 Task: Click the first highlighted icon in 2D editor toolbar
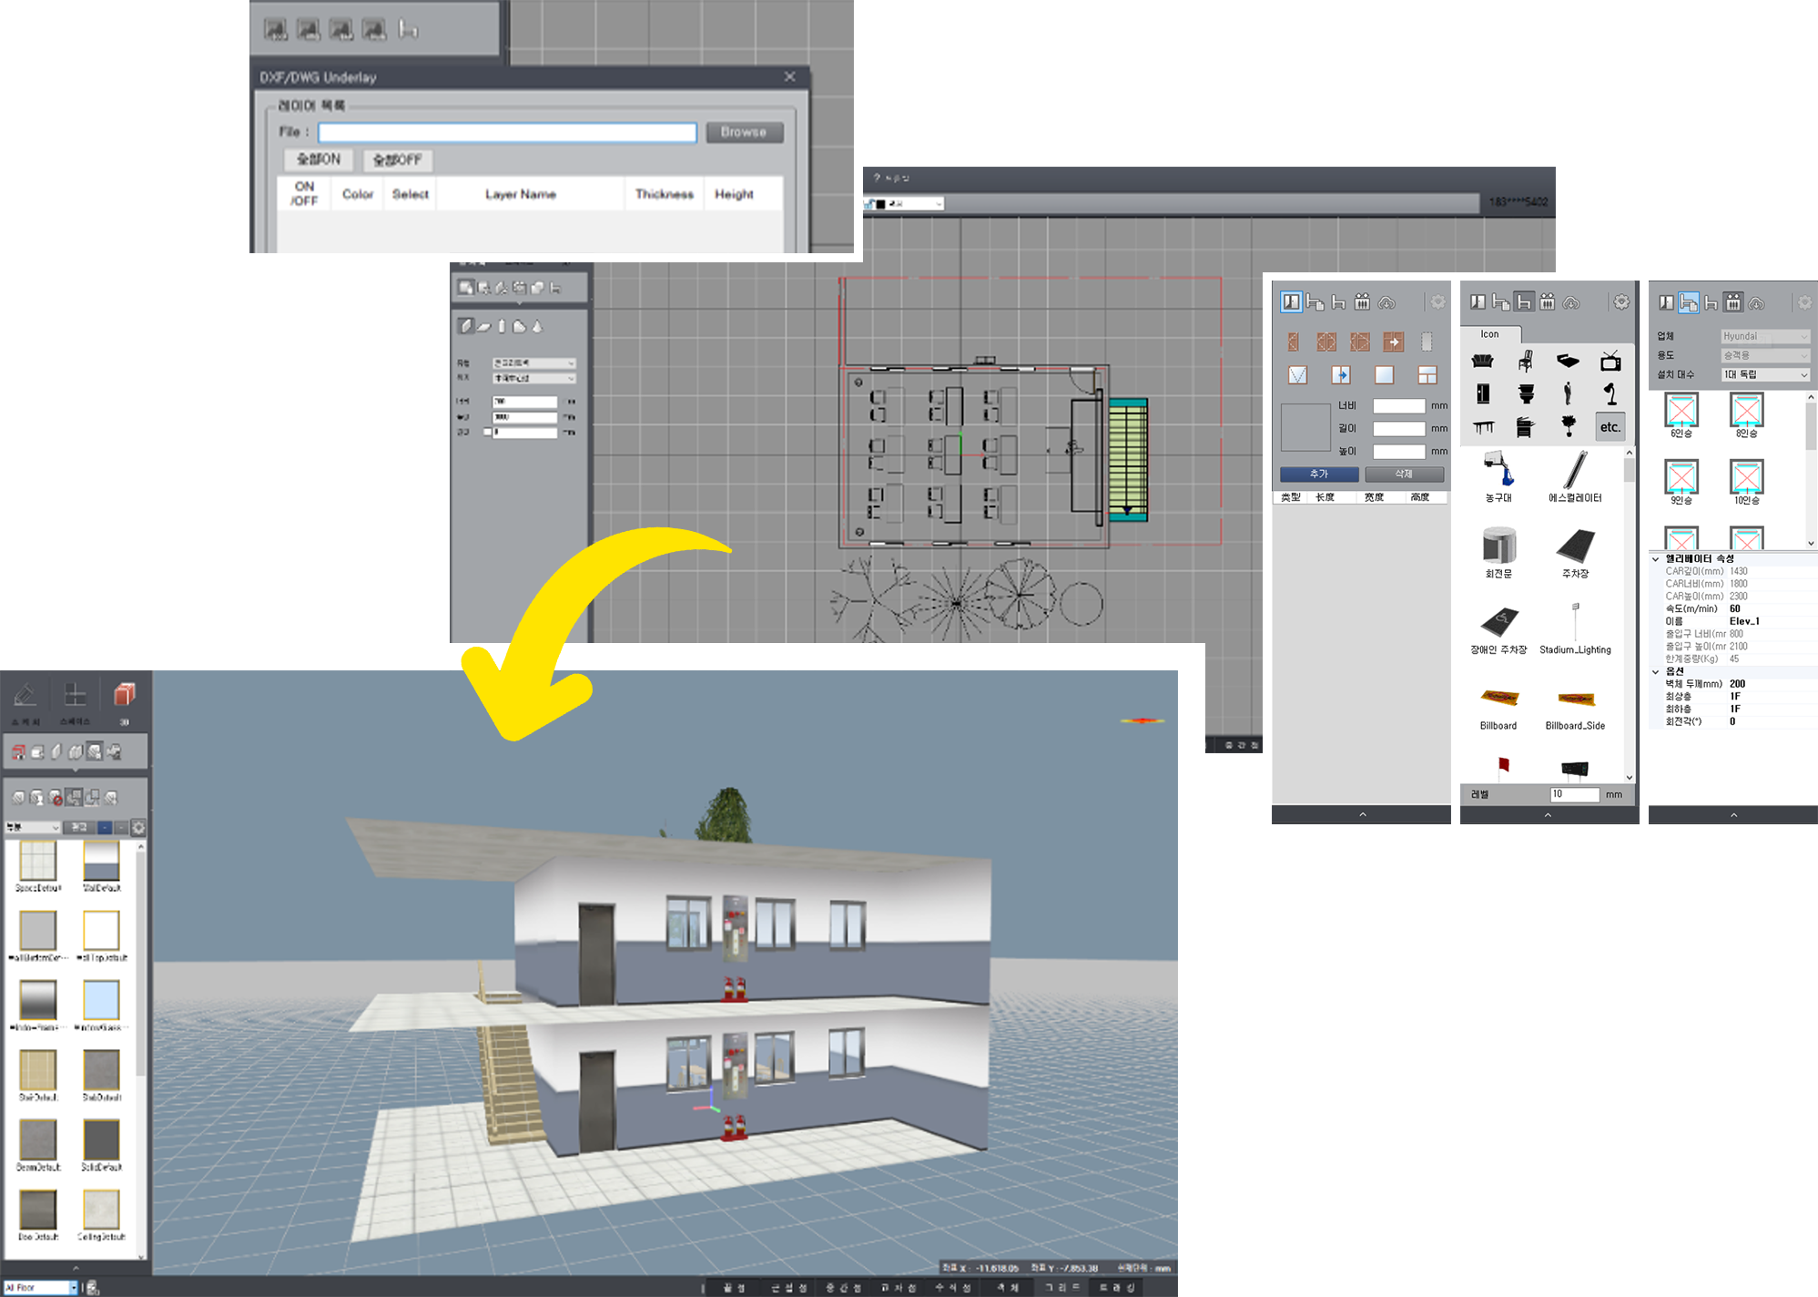tap(466, 288)
